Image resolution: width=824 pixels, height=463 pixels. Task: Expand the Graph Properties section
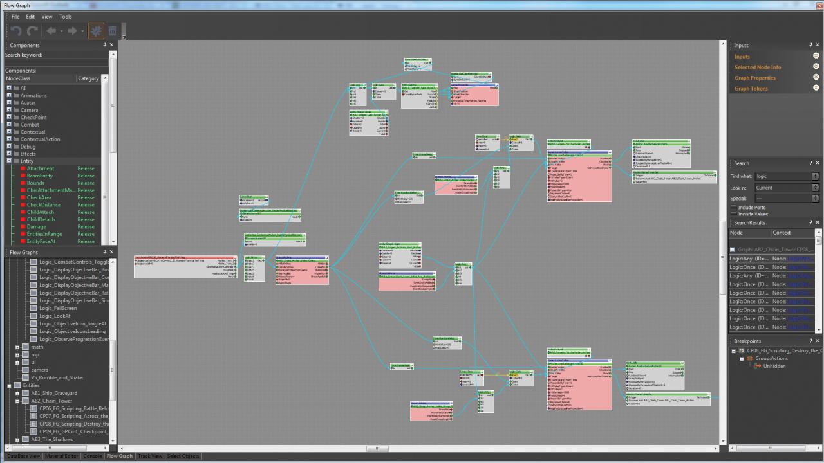816,78
